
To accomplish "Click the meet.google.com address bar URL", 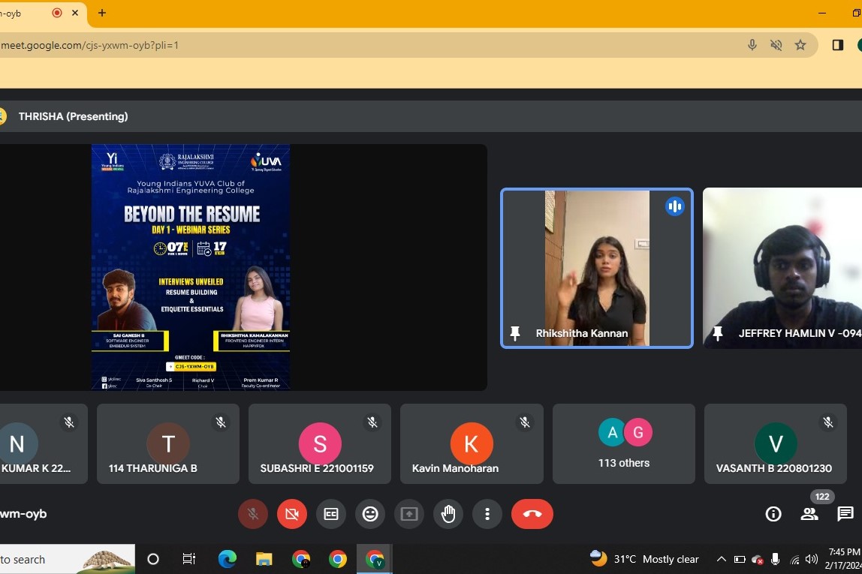I will [90, 45].
